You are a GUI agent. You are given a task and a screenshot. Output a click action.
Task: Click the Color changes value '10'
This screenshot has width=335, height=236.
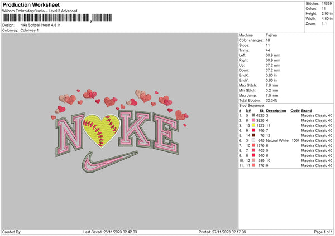click(x=267, y=40)
